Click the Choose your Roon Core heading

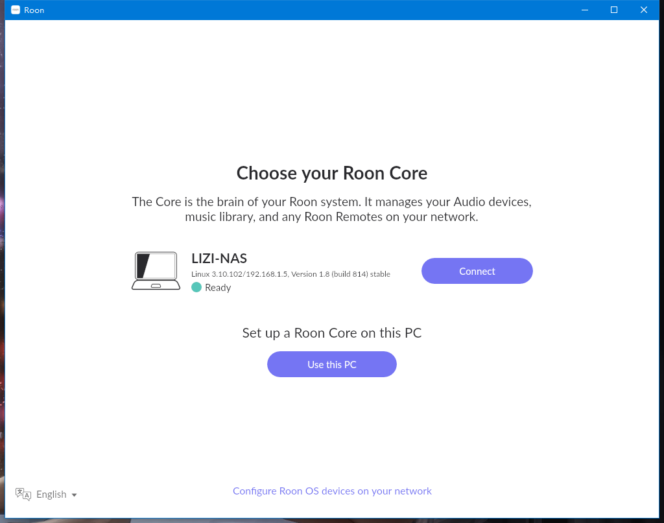pos(331,173)
